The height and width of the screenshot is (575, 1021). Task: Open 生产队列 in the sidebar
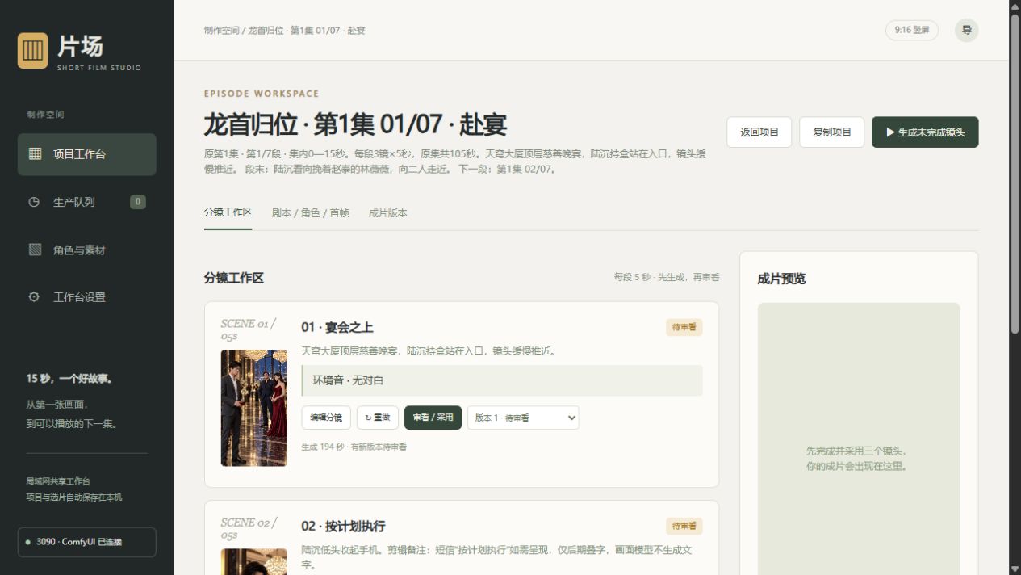87,202
